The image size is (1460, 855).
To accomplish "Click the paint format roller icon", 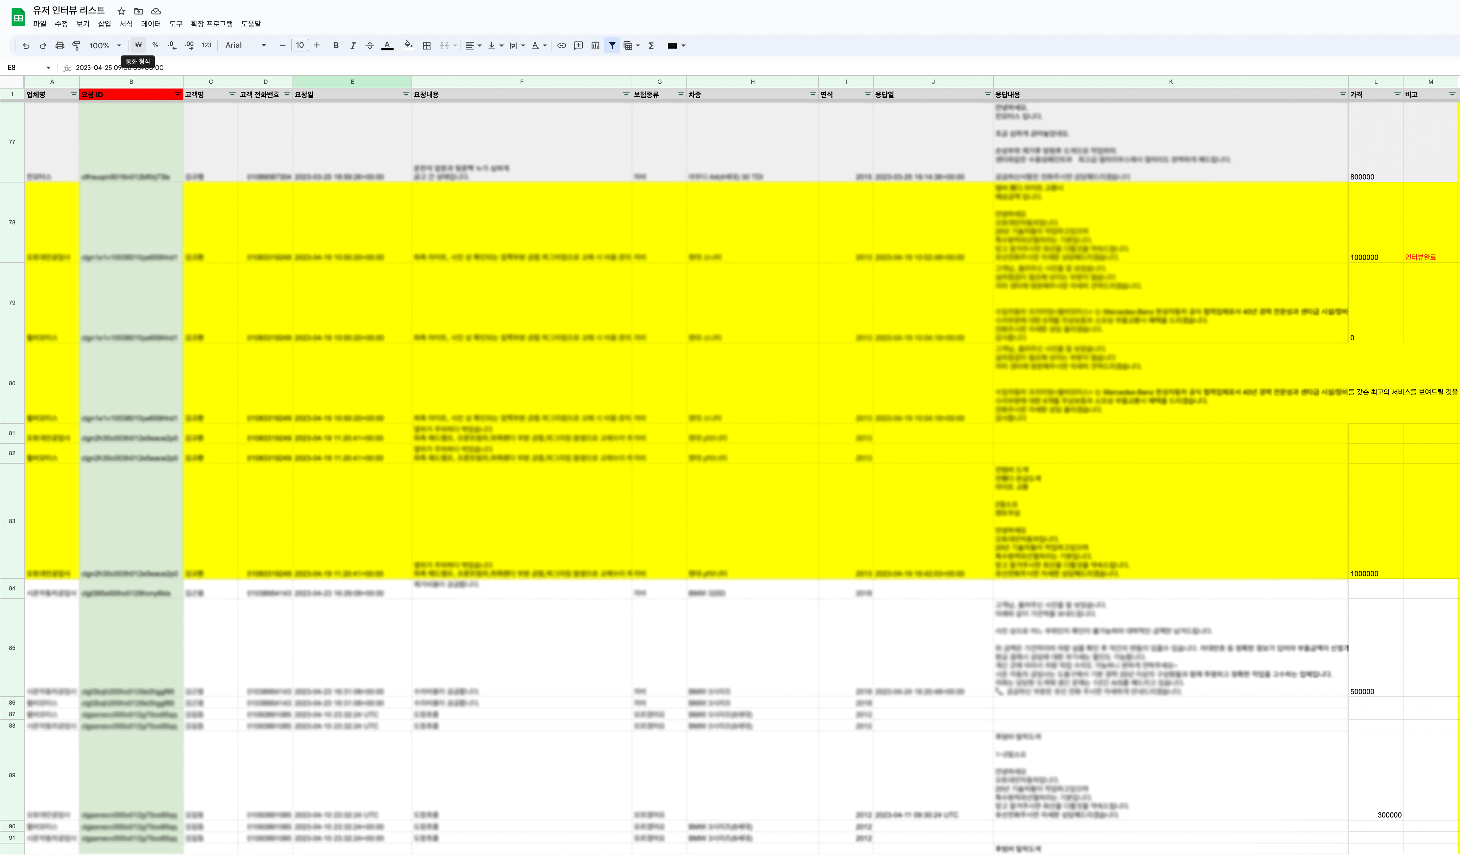I will pos(76,45).
